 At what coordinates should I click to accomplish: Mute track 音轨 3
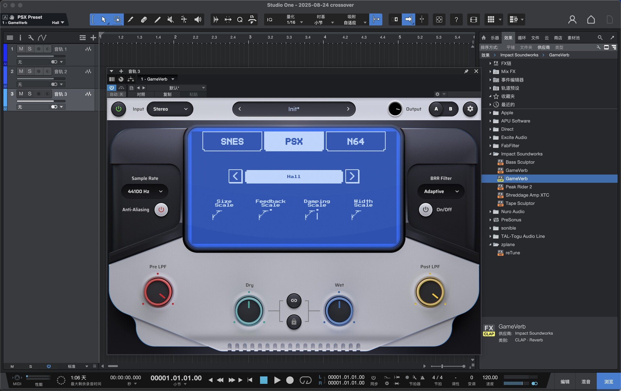21,94
